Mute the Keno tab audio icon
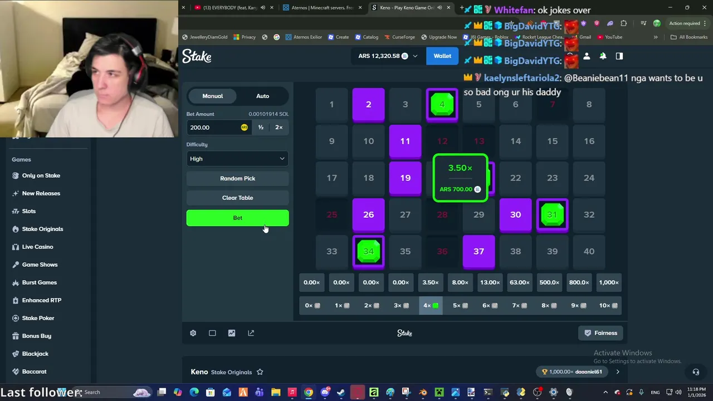 point(439,8)
